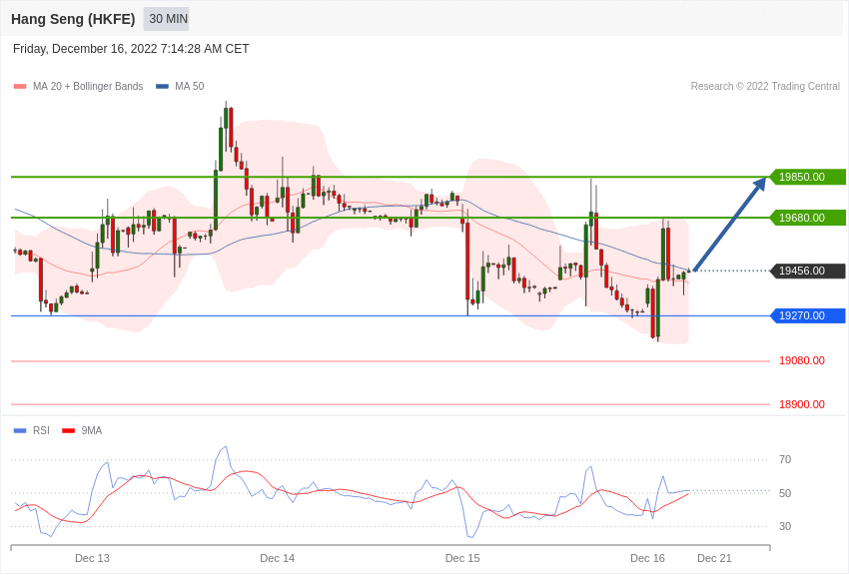Click the horizontal scrollbar below the chart
Viewport: 849px width, 575px height.
pyautogui.click(x=390, y=546)
